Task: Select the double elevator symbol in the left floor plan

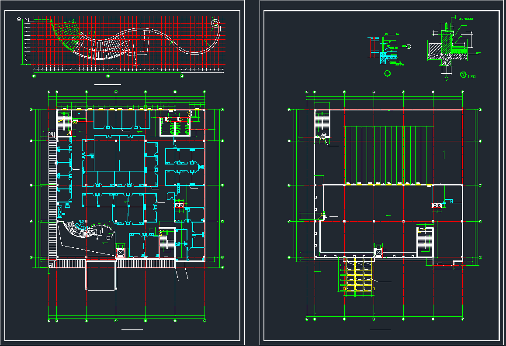Action: (179, 205)
